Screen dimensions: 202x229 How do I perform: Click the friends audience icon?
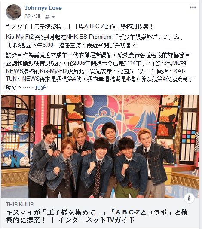coord(47,17)
